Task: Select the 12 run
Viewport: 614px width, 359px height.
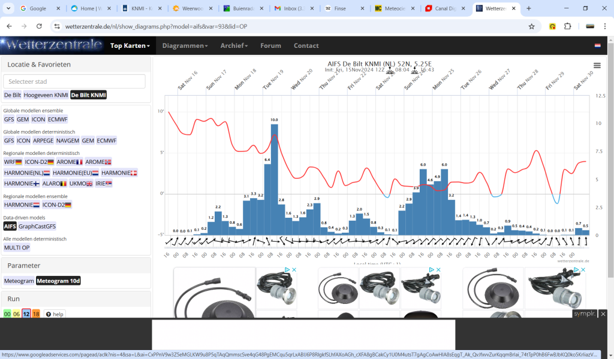Action: [26, 314]
